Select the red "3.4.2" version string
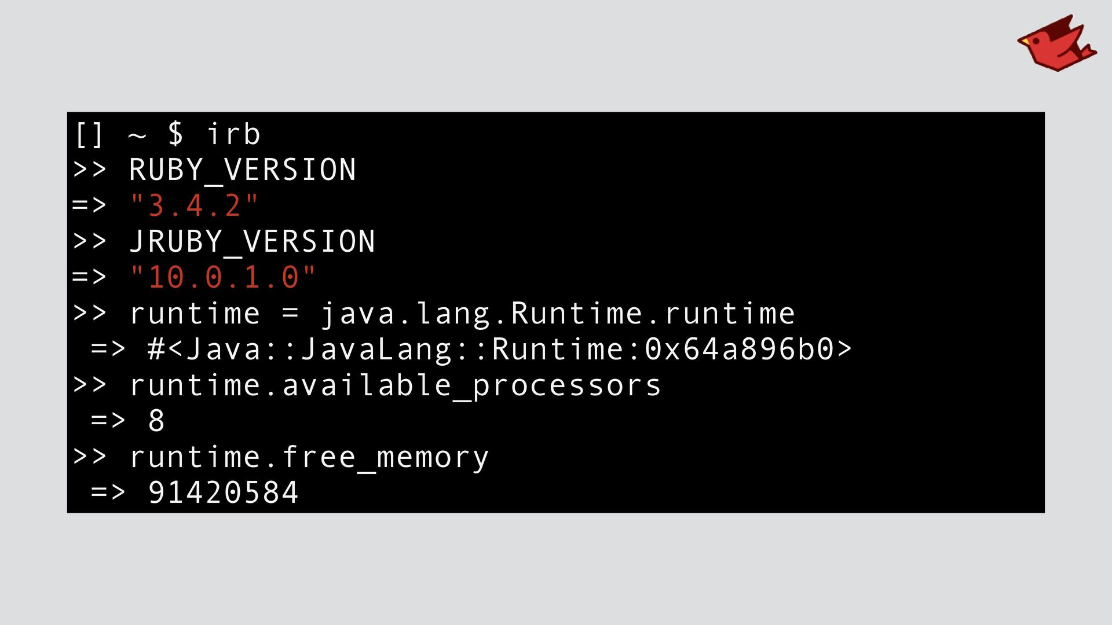 [195, 206]
